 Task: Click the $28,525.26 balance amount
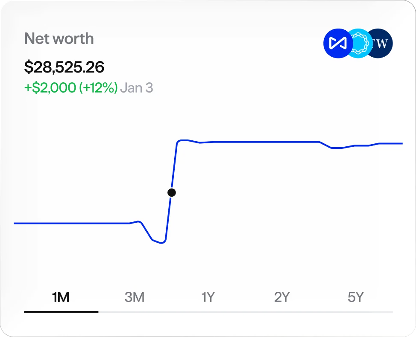click(64, 67)
